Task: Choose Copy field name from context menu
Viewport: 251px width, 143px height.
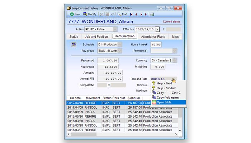Action: (169, 98)
